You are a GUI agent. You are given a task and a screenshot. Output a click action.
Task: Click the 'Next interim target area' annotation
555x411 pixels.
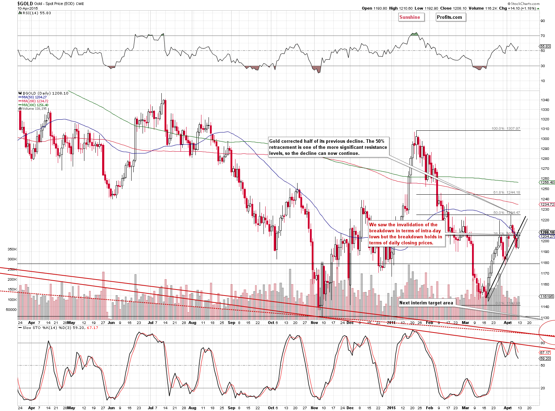(427, 303)
